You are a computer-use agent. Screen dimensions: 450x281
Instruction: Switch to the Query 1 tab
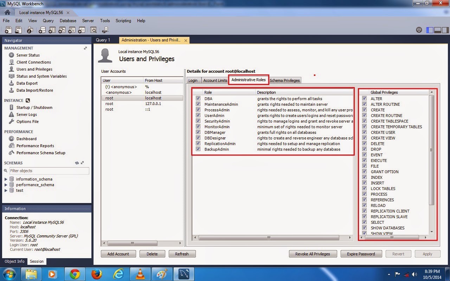point(103,40)
